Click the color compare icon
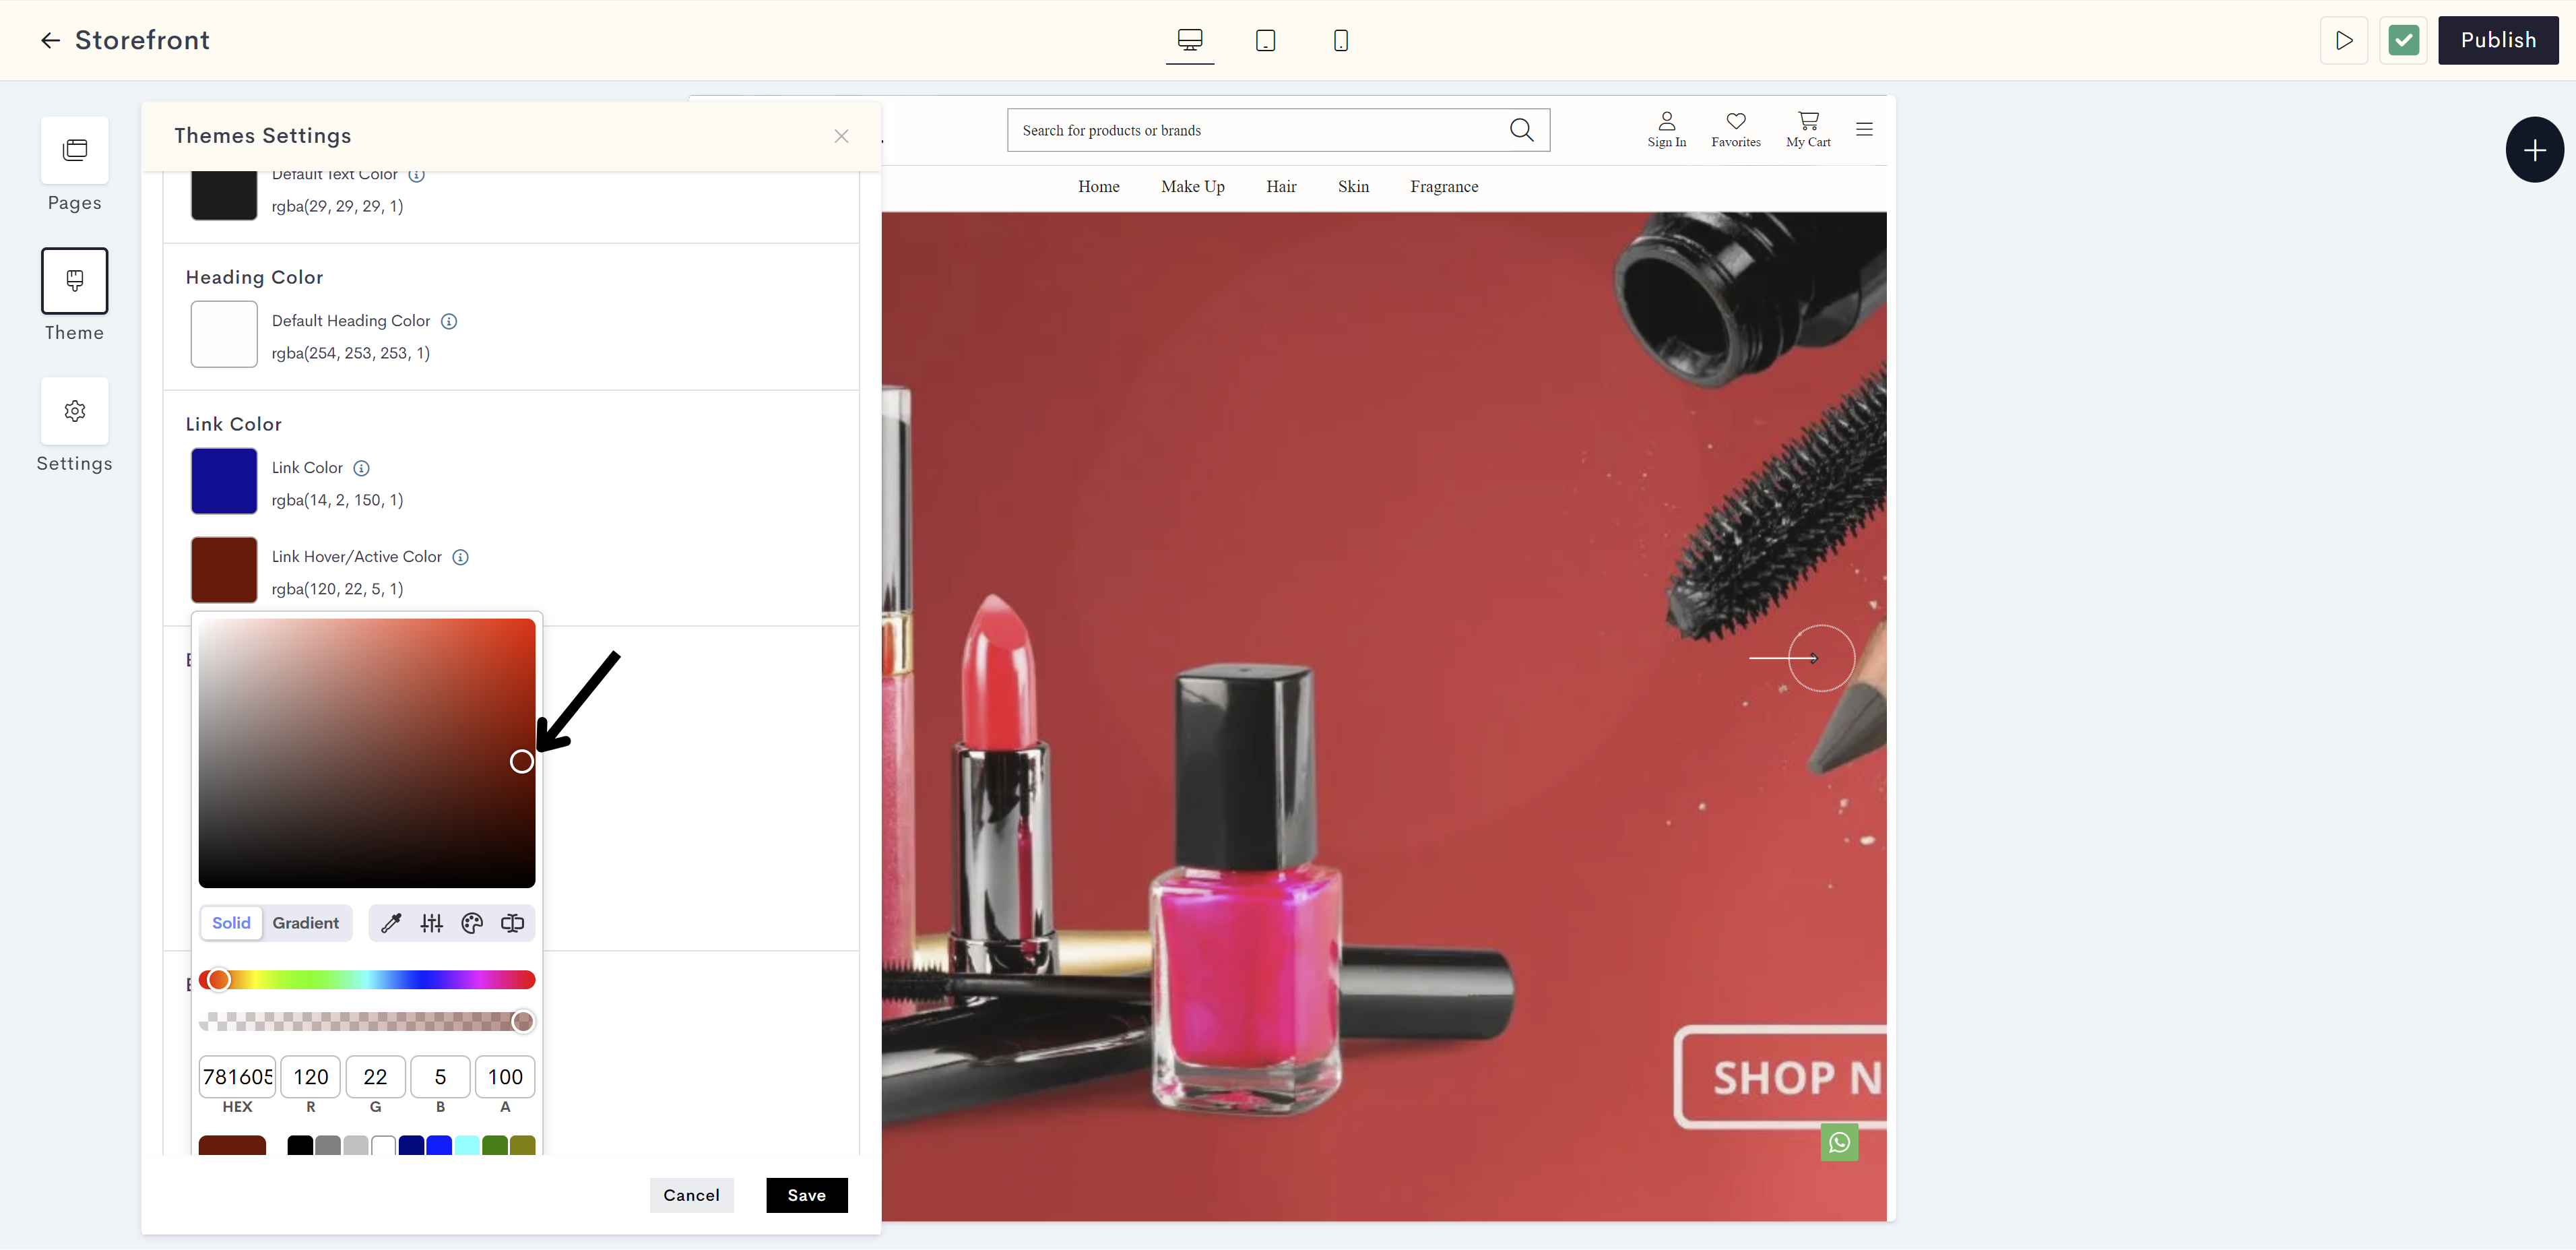The image size is (2576, 1250). point(512,923)
